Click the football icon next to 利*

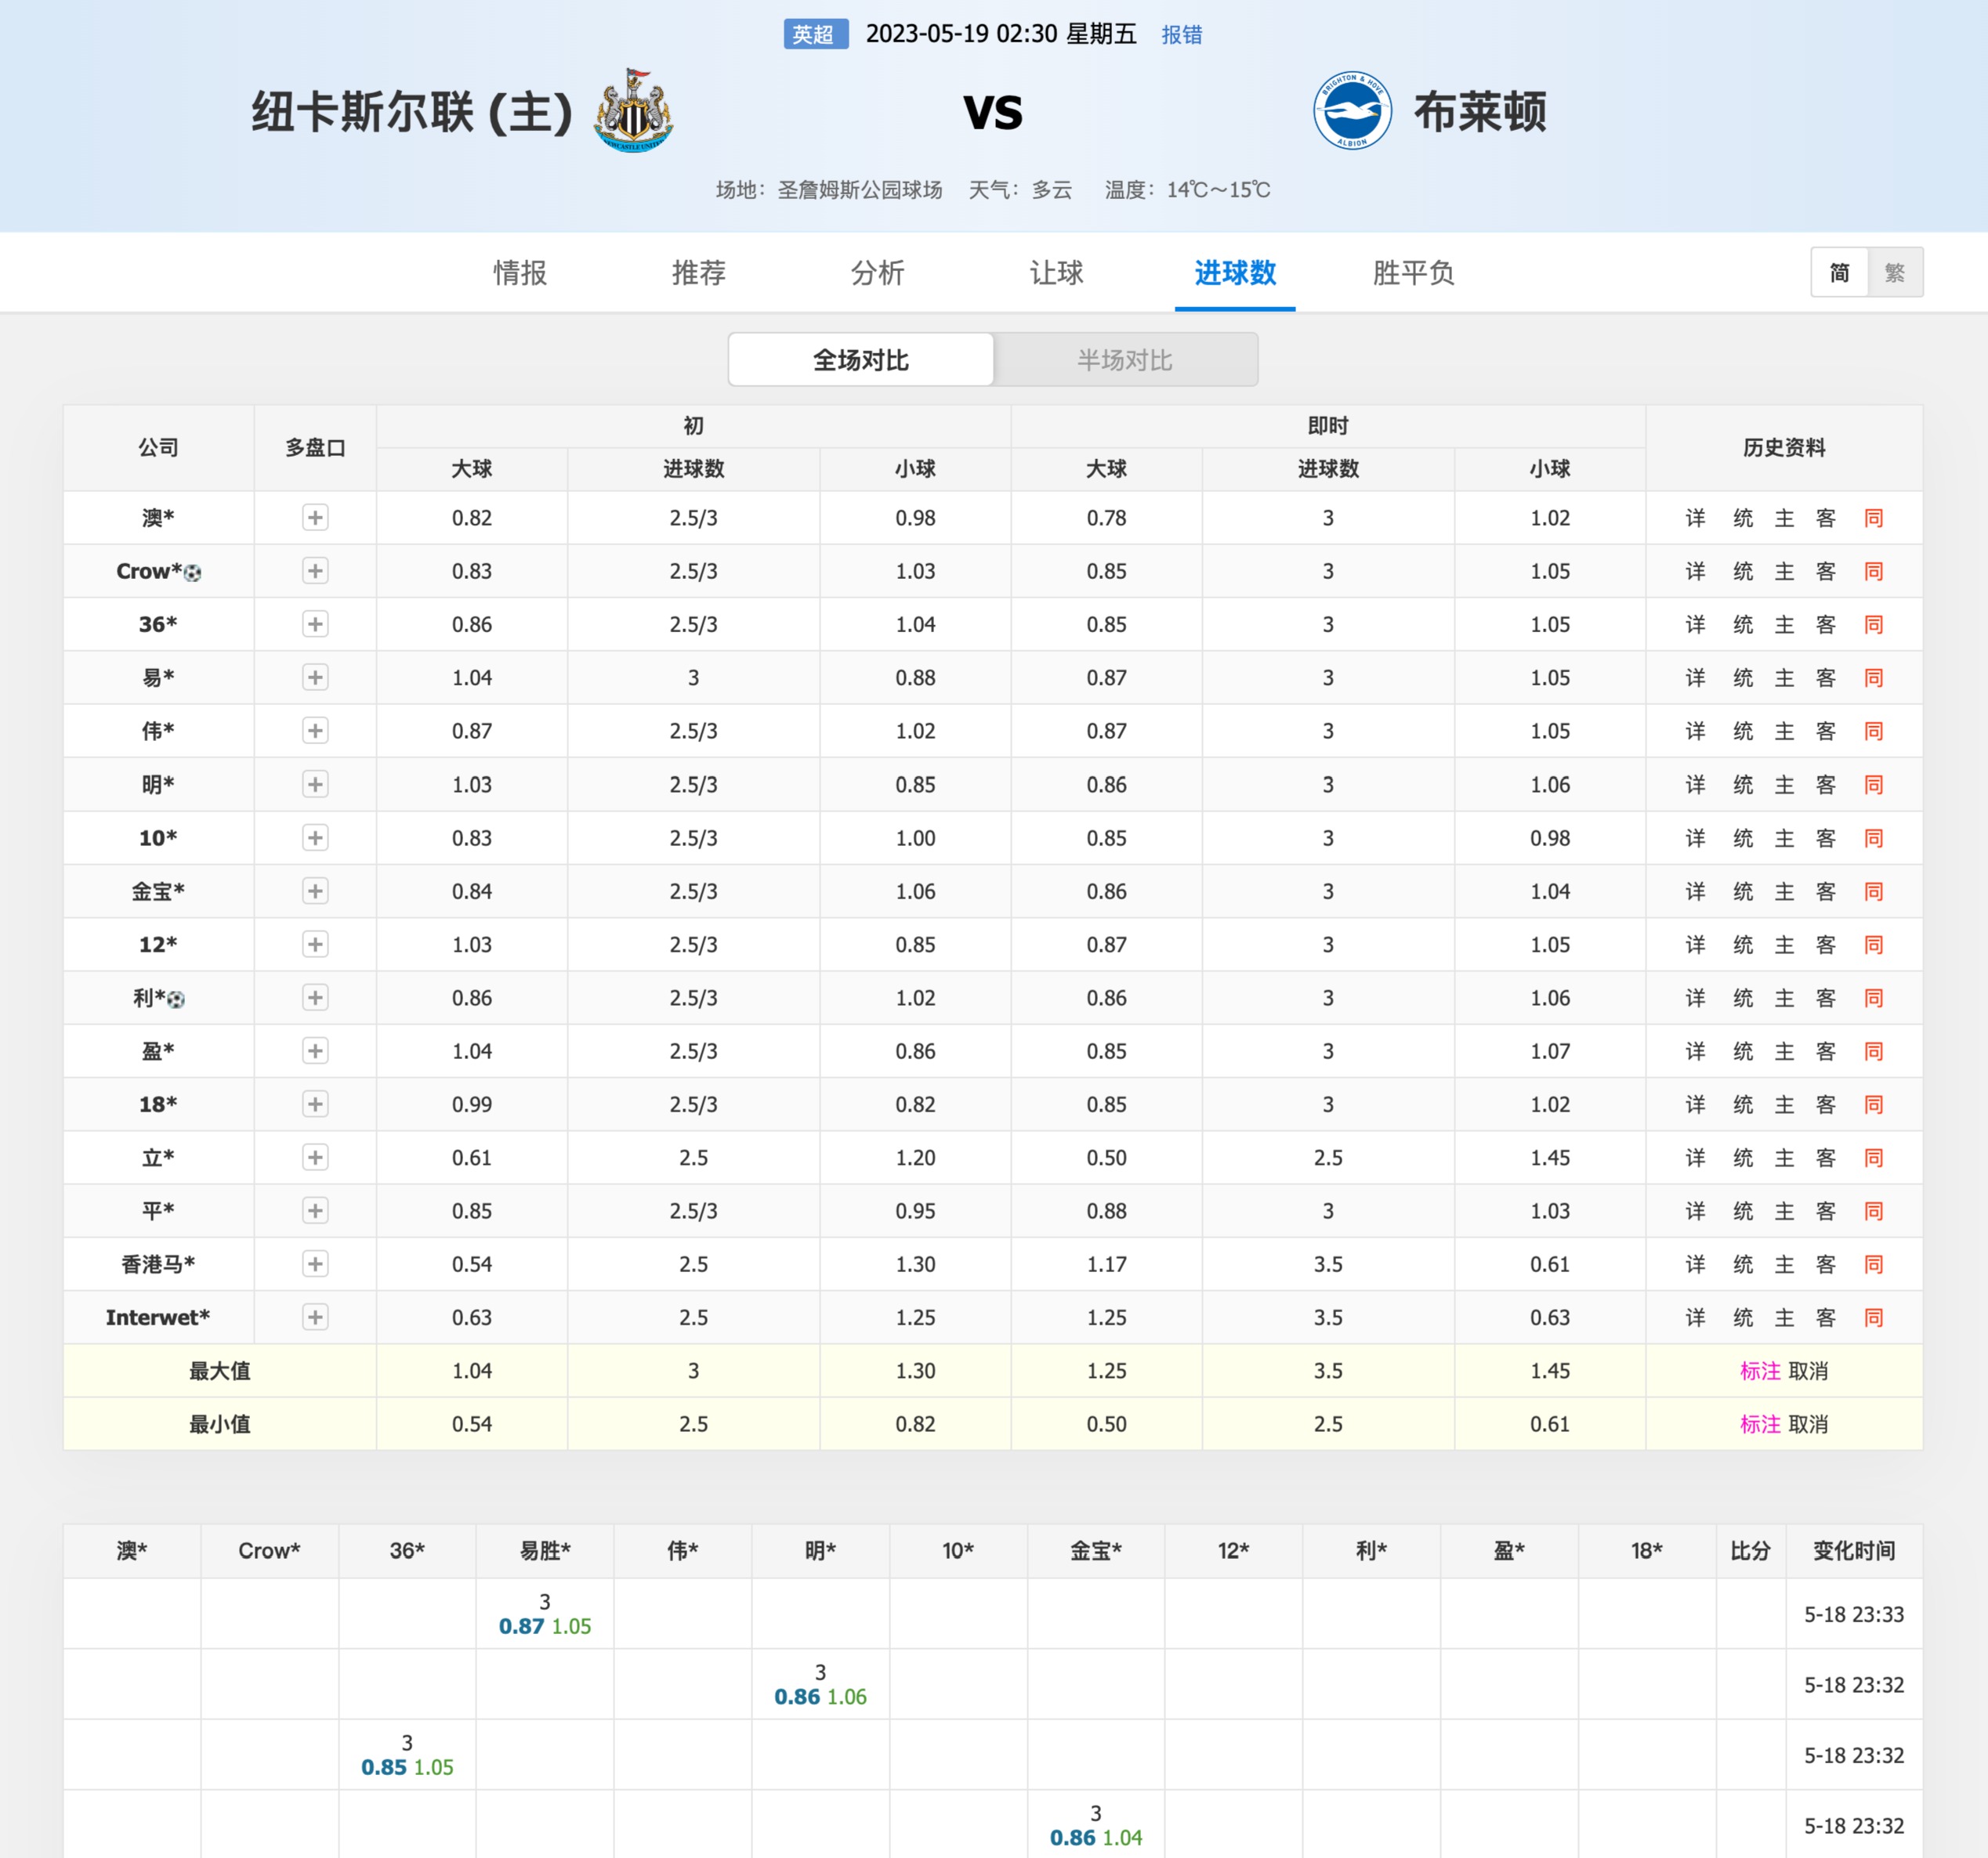point(176,999)
